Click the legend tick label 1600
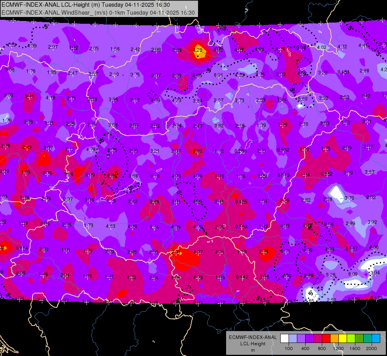 355,348
